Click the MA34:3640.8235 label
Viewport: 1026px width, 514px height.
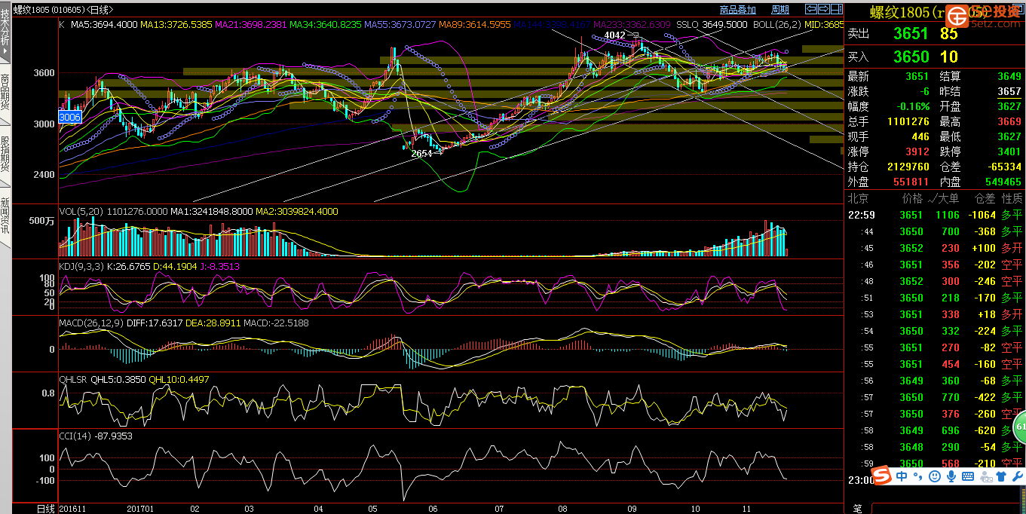(325, 25)
